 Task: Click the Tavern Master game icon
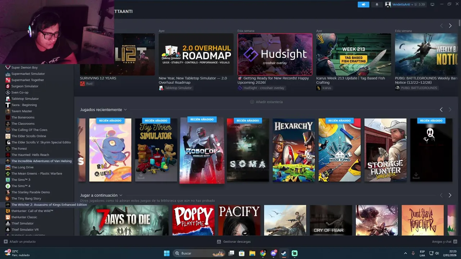(x=8, y=111)
